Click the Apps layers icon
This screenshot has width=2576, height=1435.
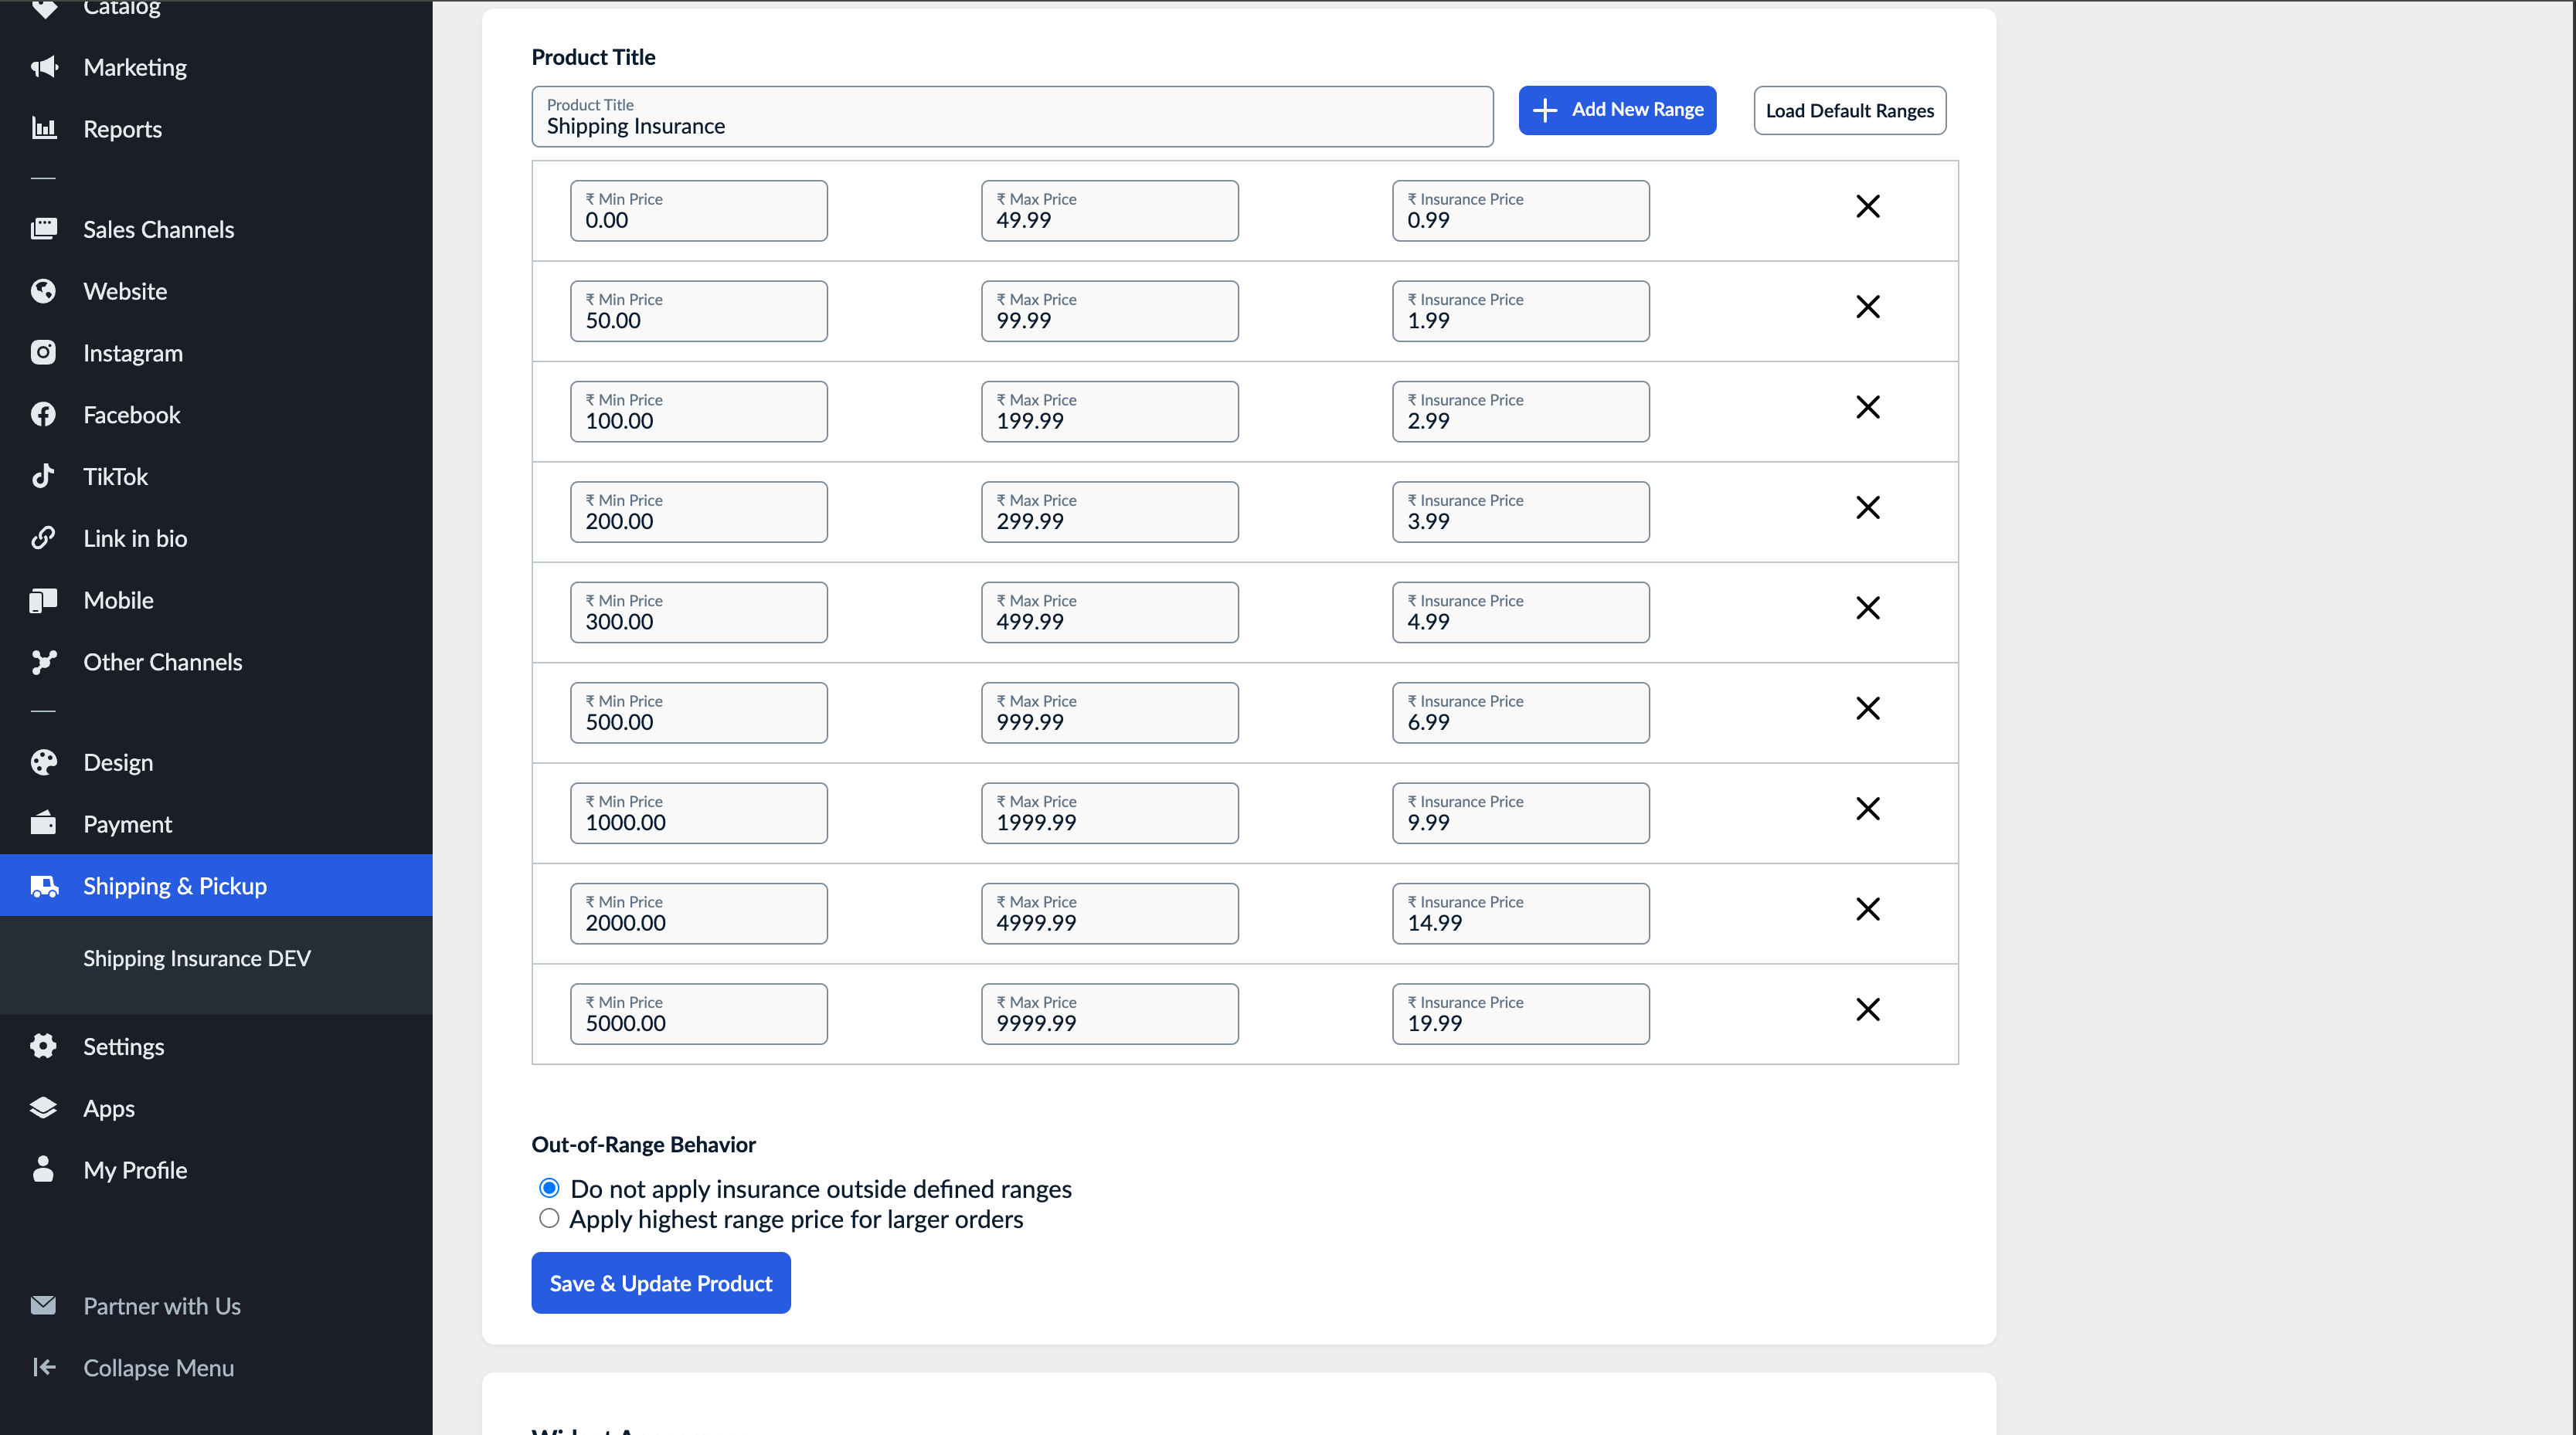click(x=44, y=1108)
